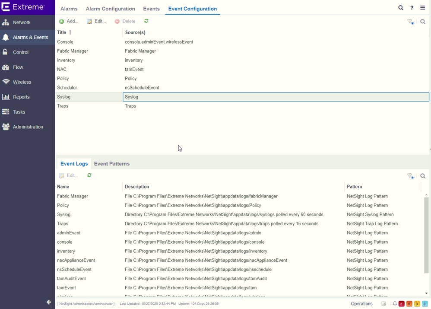The width and height of the screenshot is (431, 309).
Task: Open the Wireless section in the sidebar
Action: point(28,82)
